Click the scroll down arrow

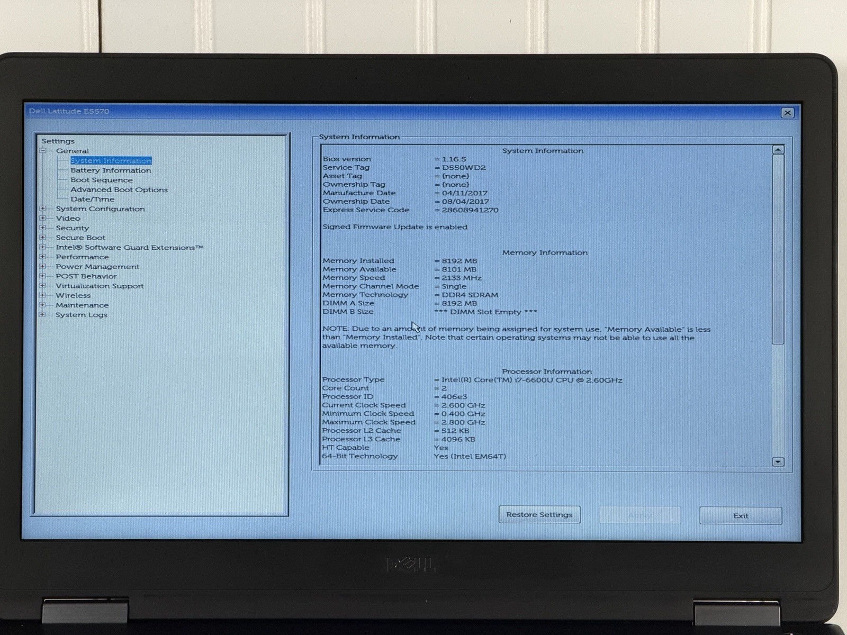pos(778,461)
